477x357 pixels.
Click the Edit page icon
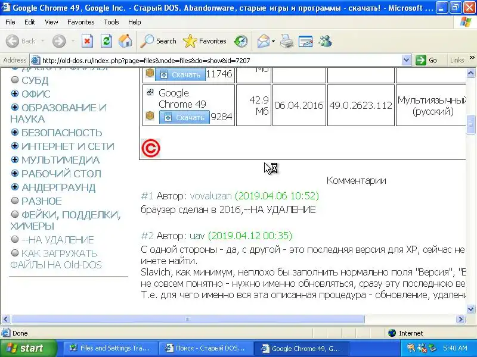[x=306, y=41]
